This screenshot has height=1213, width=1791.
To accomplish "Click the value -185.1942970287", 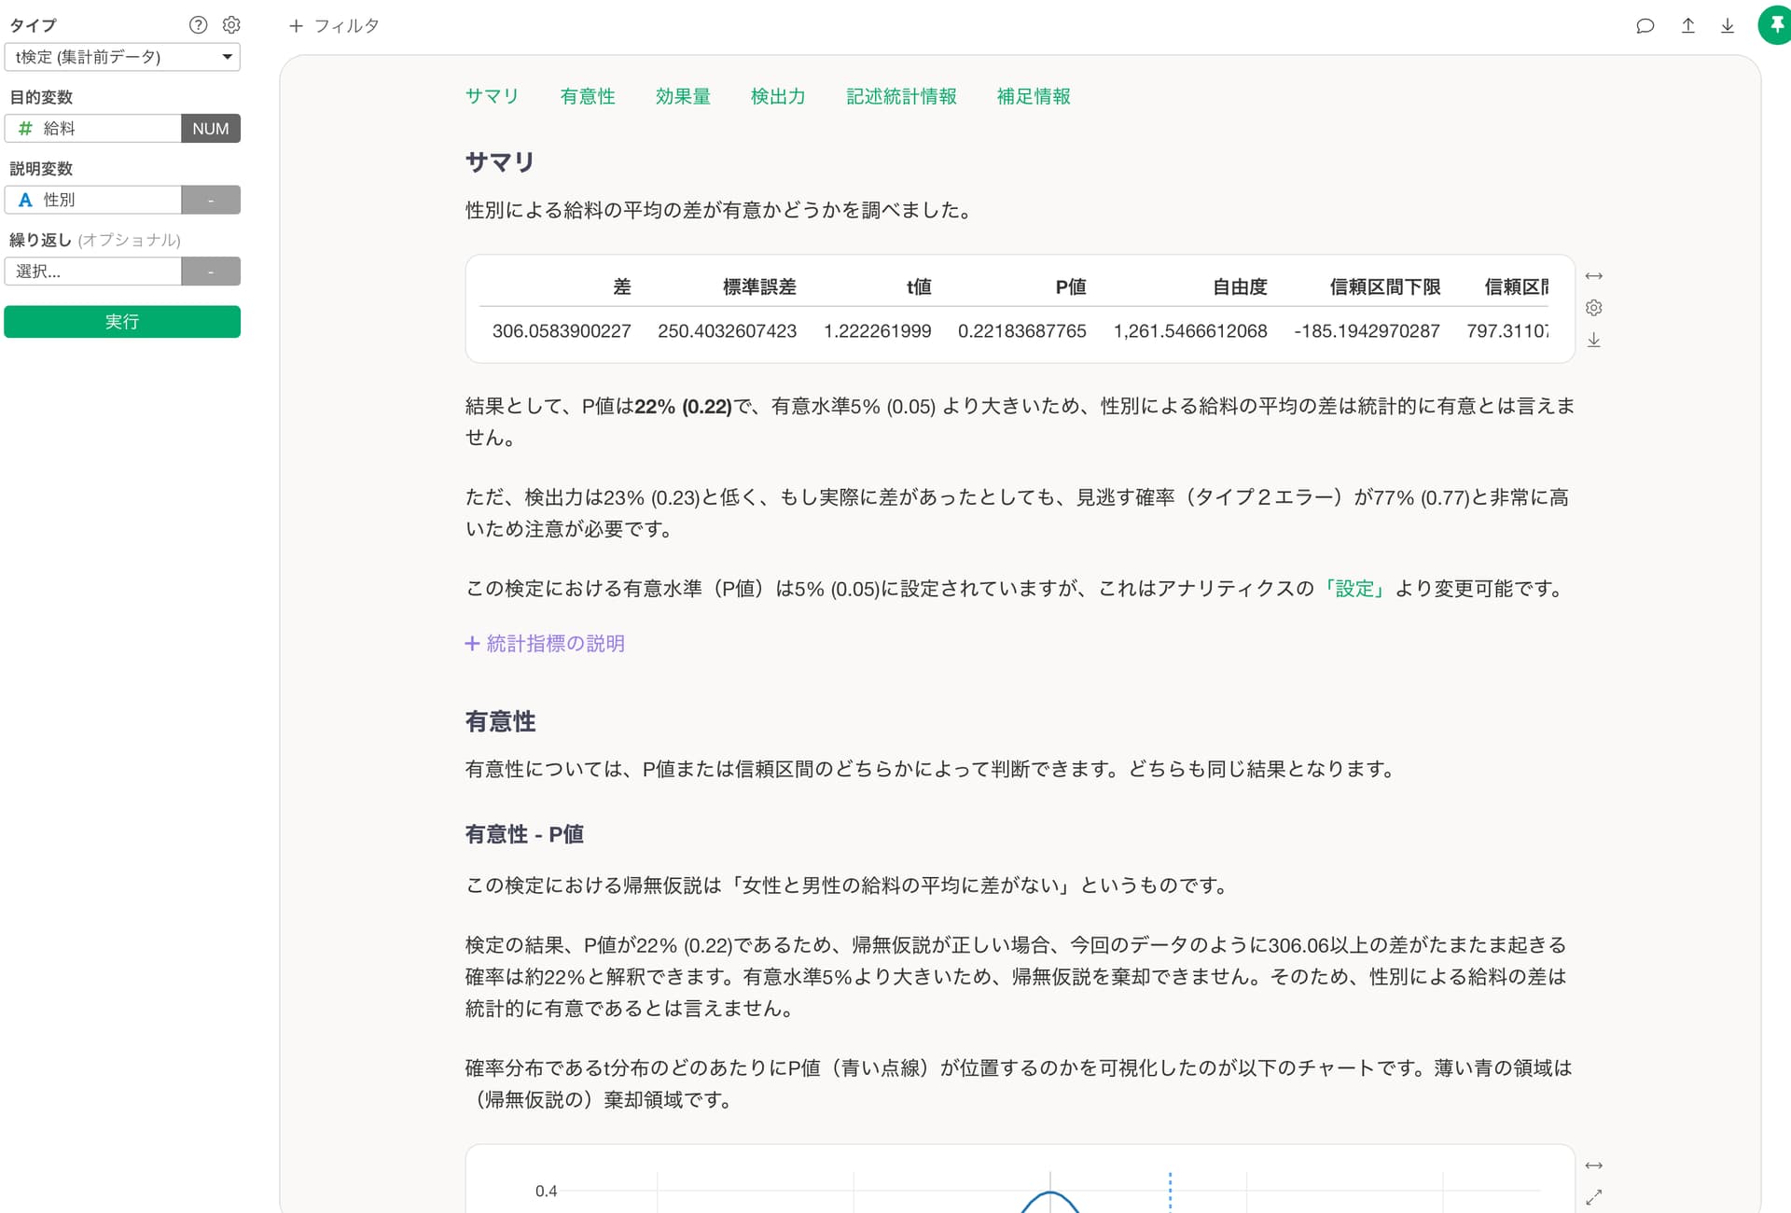I will (x=1368, y=331).
